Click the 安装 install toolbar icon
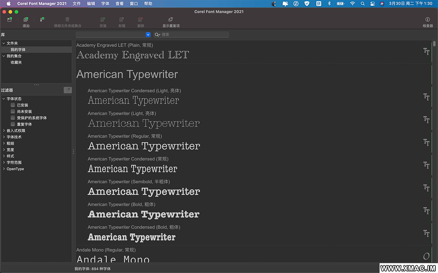Viewport: 438px width, 273px height. point(103,19)
